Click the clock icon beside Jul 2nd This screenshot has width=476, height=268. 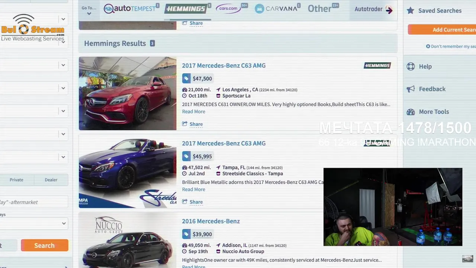184,173
